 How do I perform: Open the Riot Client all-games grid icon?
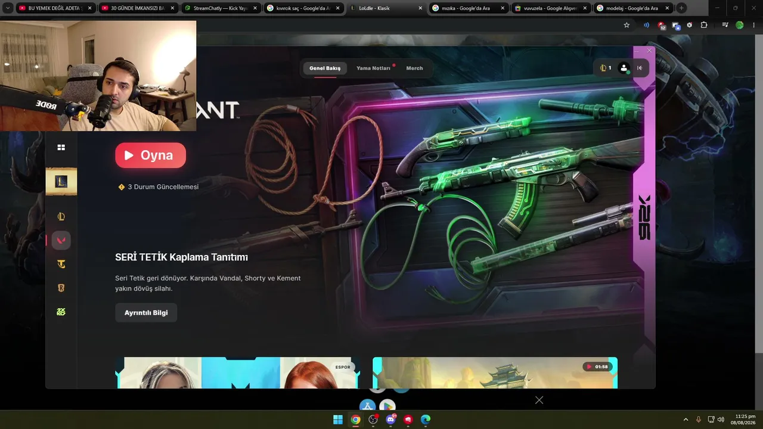[61, 147]
